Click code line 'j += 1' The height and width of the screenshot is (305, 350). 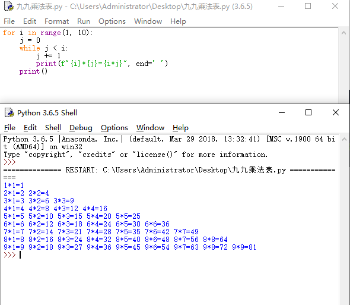pyautogui.click(x=48, y=56)
